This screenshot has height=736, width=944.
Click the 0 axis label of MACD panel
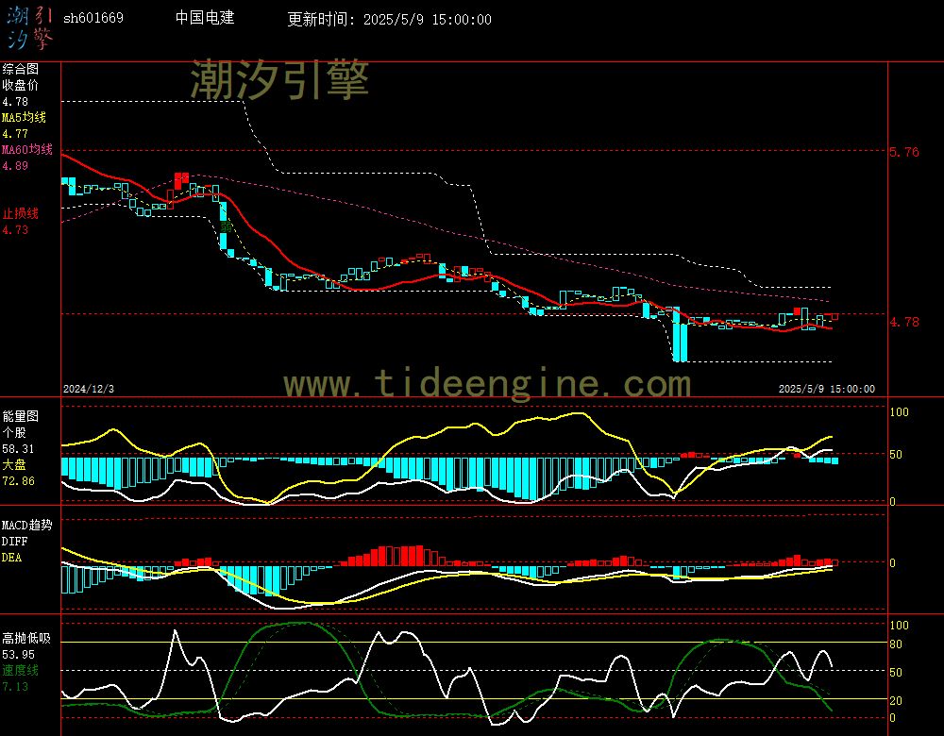click(x=892, y=562)
